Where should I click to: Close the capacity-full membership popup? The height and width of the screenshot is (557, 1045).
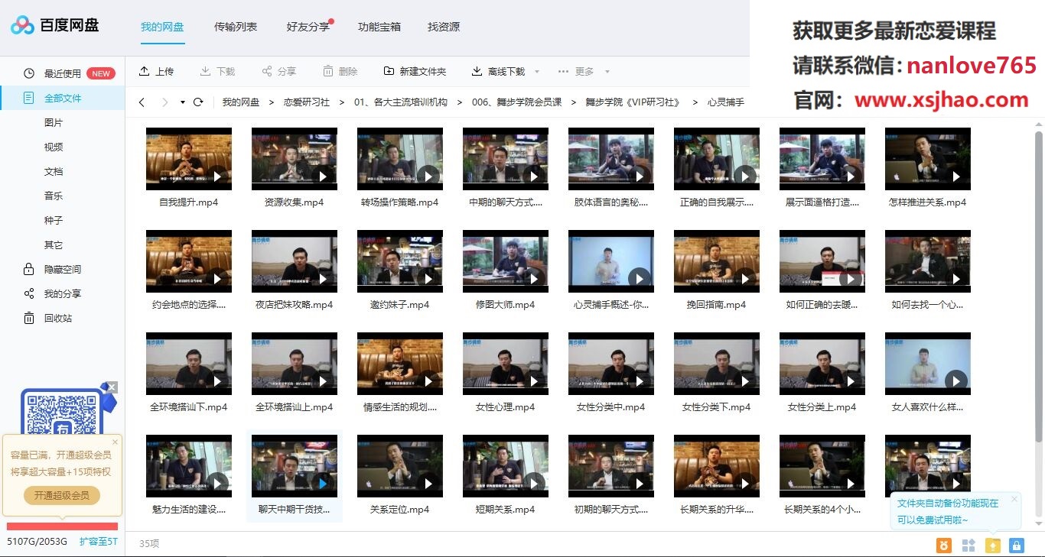(116, 442)
